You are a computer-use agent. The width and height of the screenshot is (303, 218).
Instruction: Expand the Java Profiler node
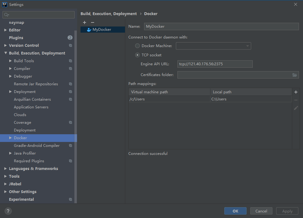pyautogui.click(x=10, y=153)
